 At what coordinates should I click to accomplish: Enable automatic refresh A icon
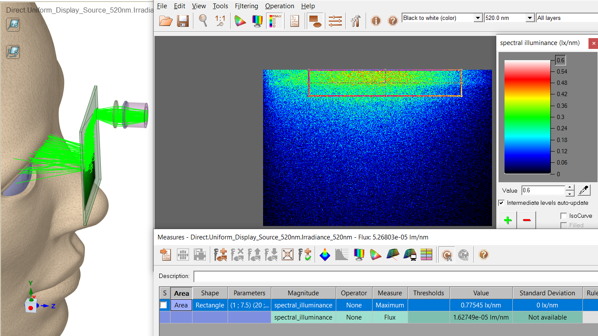click(x=447, y=255)
